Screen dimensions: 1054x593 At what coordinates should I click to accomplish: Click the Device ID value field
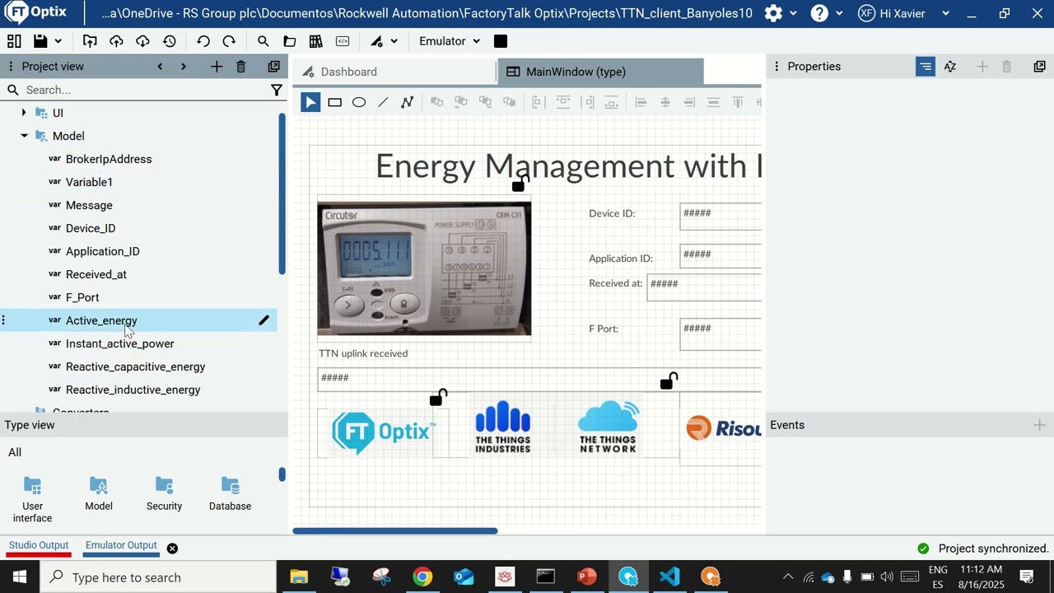pos(721,217)
